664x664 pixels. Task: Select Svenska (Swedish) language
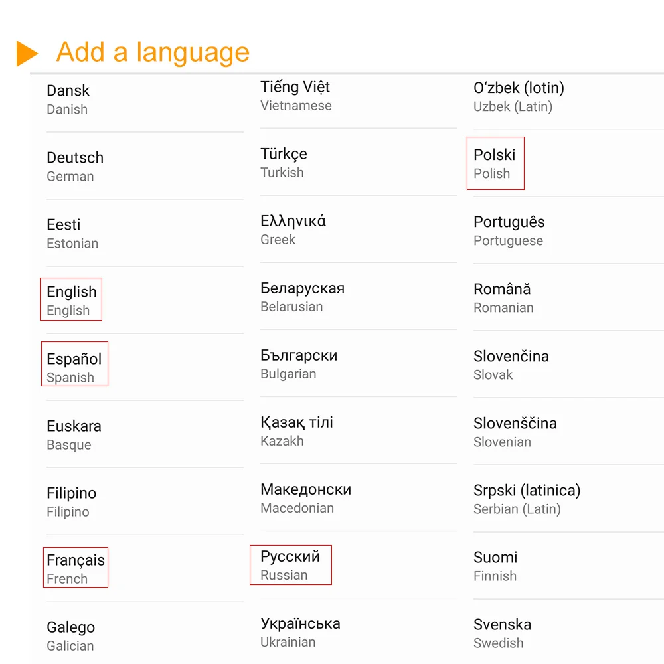568,633
